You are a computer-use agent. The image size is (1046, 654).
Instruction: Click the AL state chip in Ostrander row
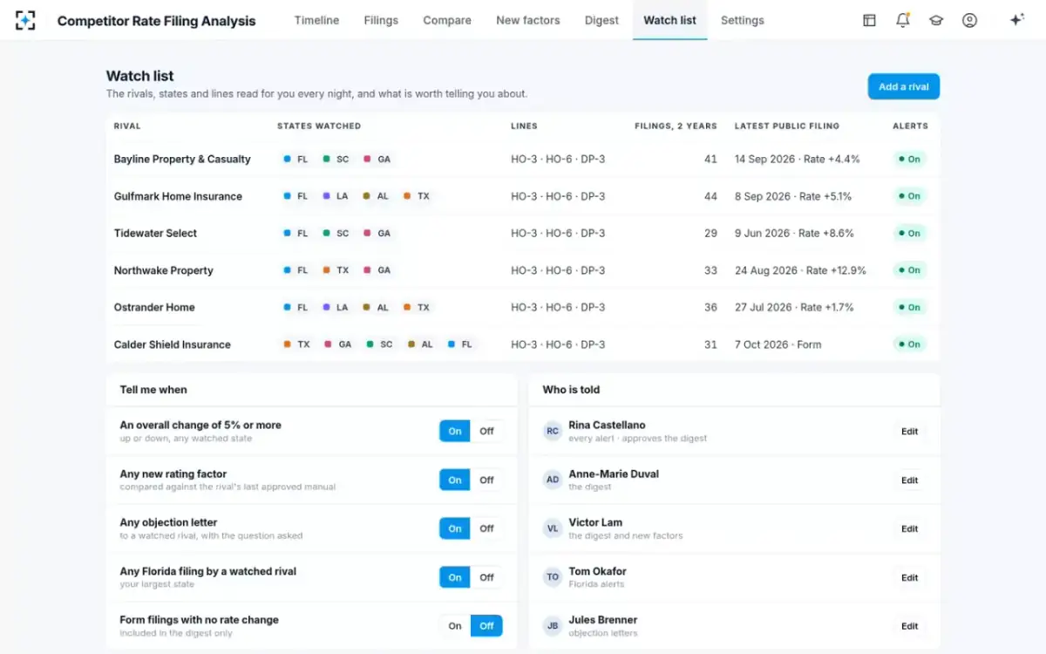tap(376, 308)
